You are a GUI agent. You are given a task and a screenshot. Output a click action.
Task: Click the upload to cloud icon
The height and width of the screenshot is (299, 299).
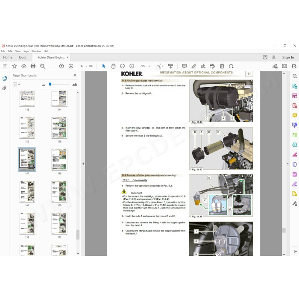pyautogui.click(x=24, y=66)
